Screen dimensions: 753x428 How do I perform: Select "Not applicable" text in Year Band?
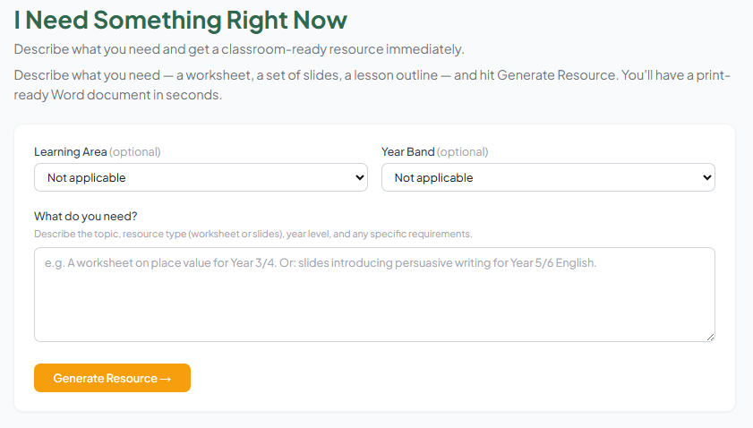coord(434,177)
